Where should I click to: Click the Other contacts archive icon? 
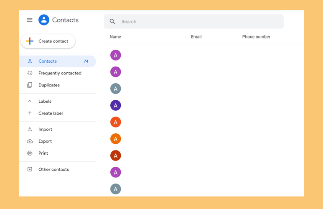pos(30,169)
